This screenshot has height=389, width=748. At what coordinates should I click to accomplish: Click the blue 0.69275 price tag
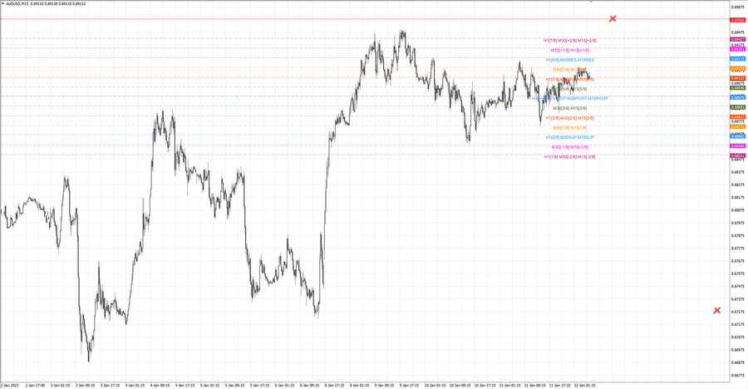[738, 59]
